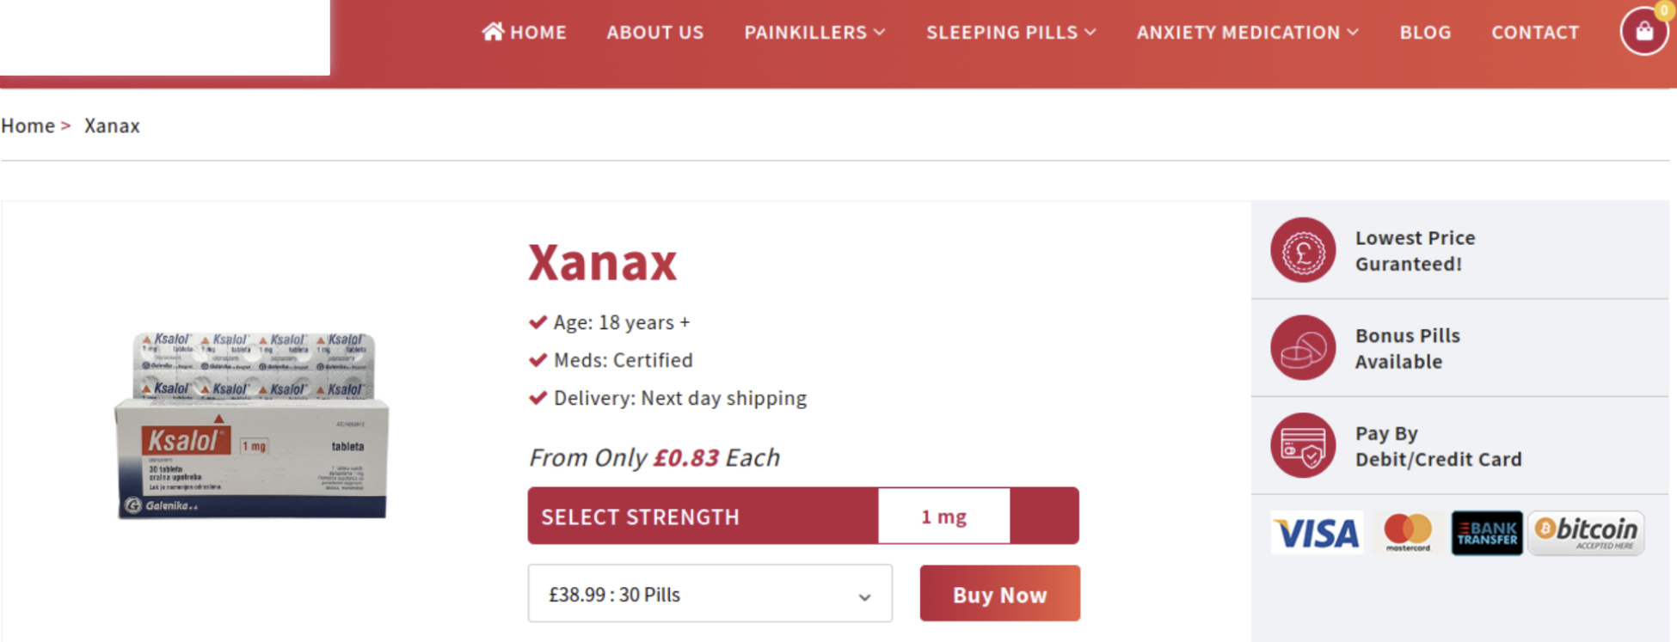Image resolution: width=1677 pixels, height=642 pixels.
Task: Click the Home breadcrumb link
Action: (x=28, y=125)
